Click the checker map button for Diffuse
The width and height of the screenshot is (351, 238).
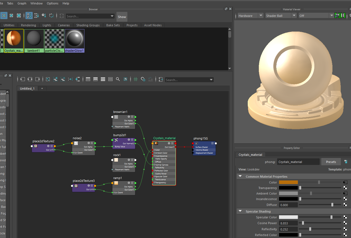[x=345, y=205]
